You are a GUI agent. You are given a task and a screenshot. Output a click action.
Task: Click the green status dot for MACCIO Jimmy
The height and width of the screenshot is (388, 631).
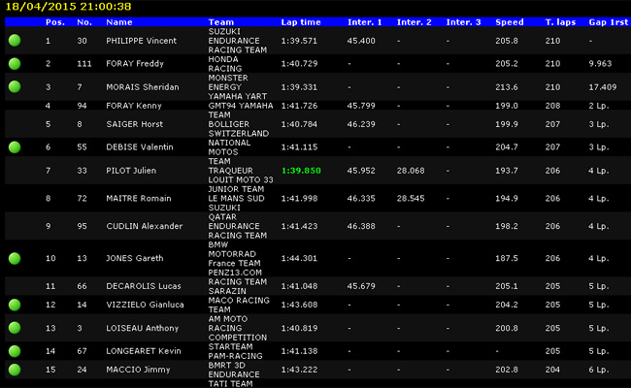pyautogui.click(x=15, y=370)
